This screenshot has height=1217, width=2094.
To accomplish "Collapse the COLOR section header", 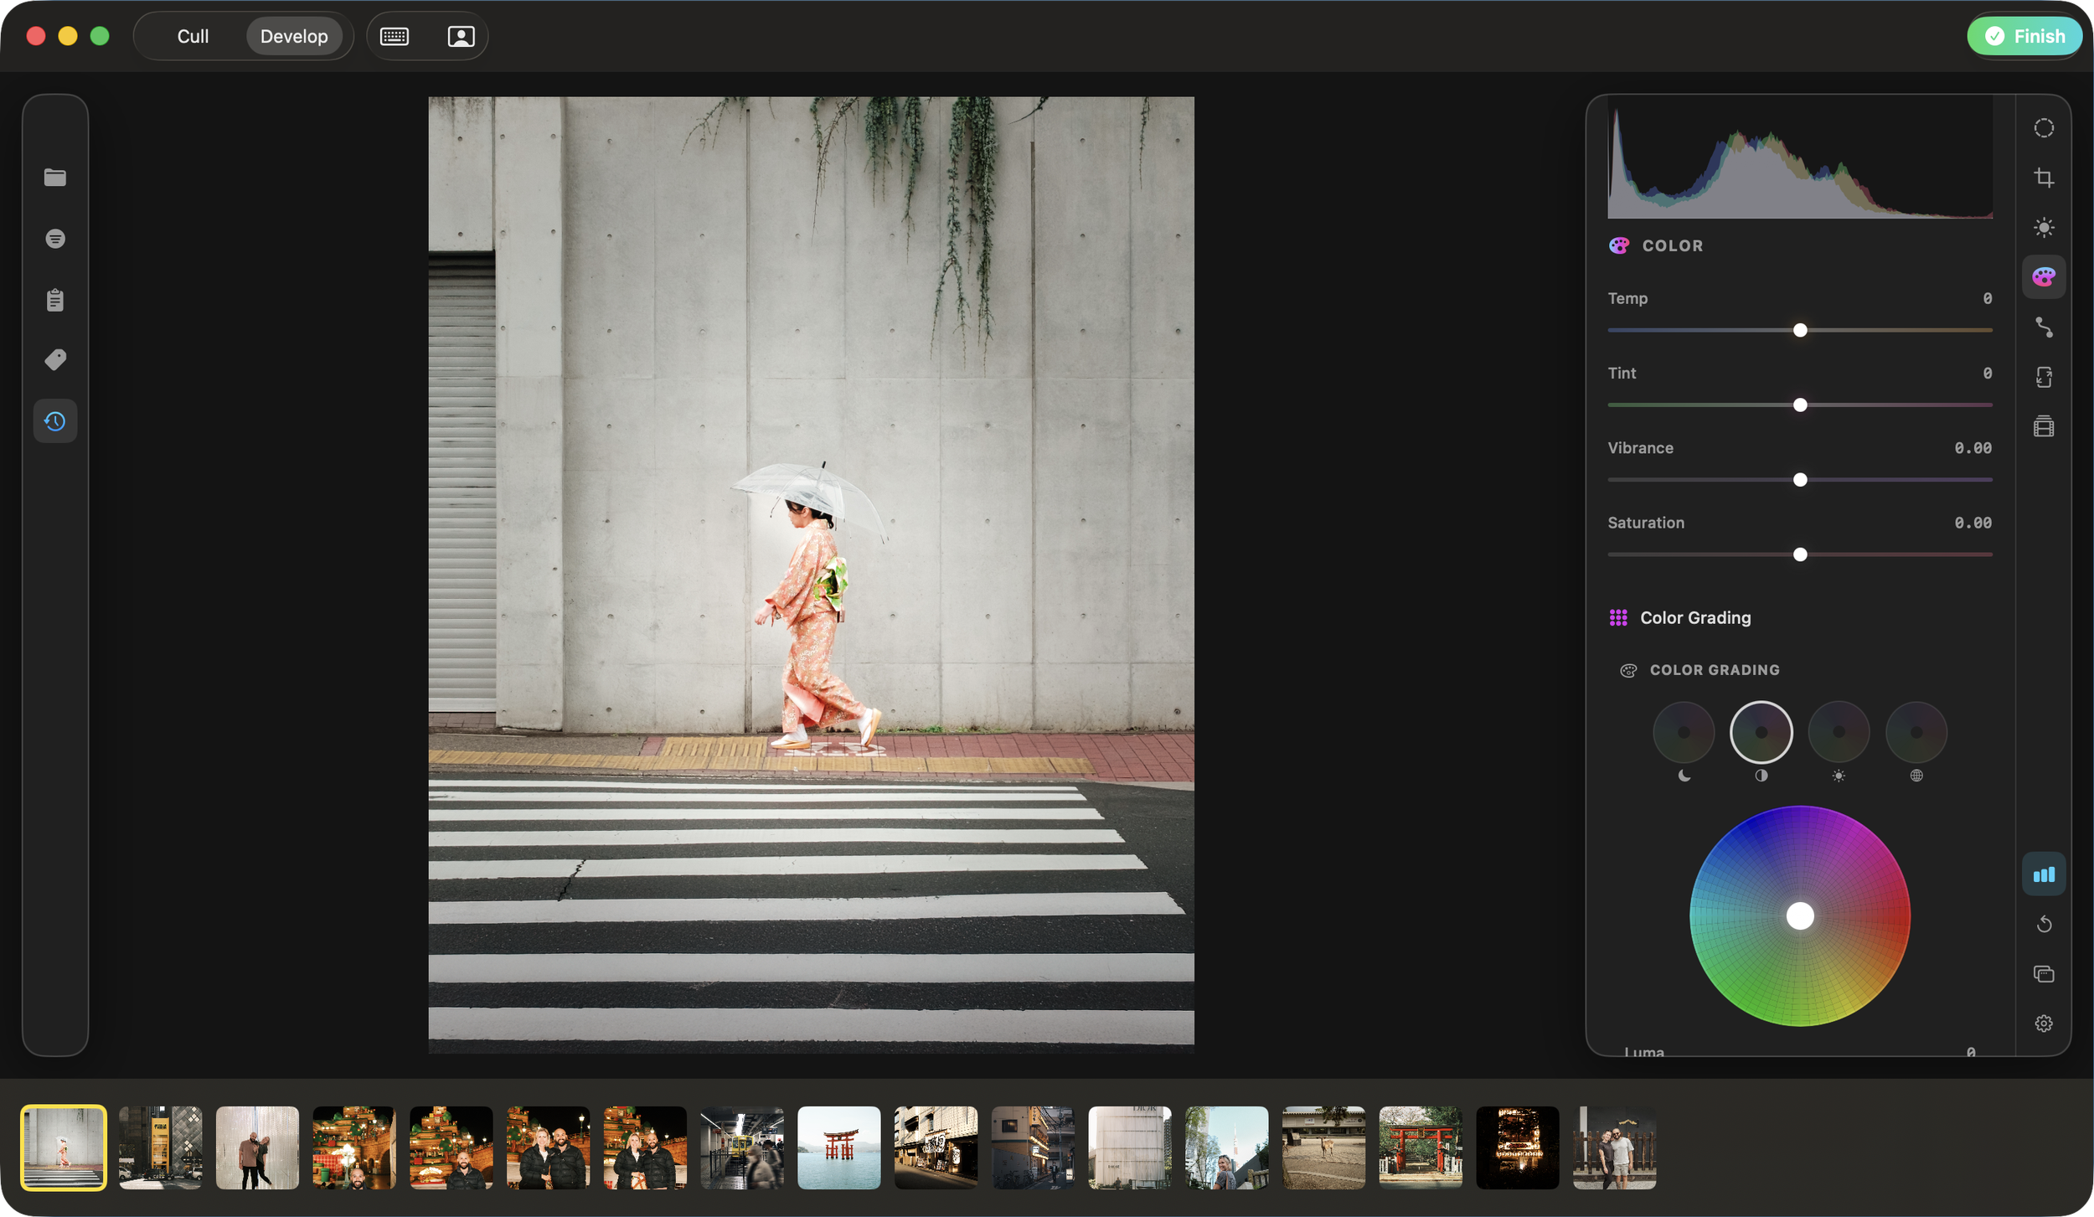I will [x=1672, y=245].
